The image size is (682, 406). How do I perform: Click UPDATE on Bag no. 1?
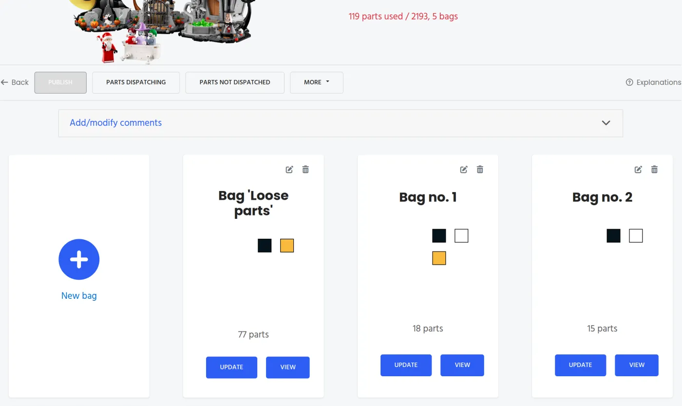[x=406, y=365]
